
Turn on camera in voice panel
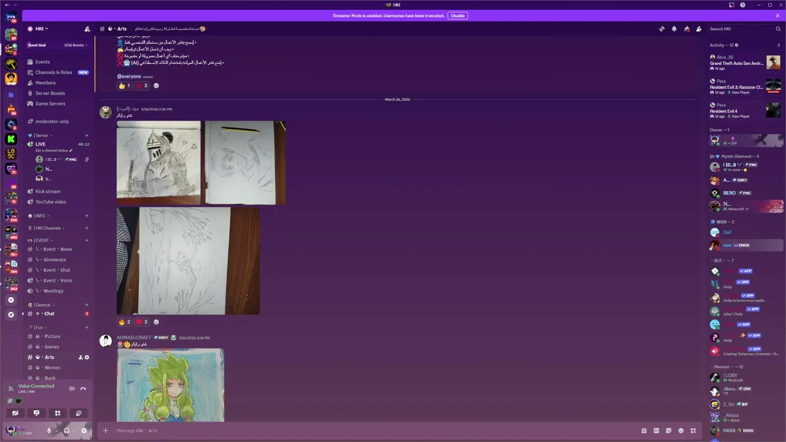click(x=15, y=413)
